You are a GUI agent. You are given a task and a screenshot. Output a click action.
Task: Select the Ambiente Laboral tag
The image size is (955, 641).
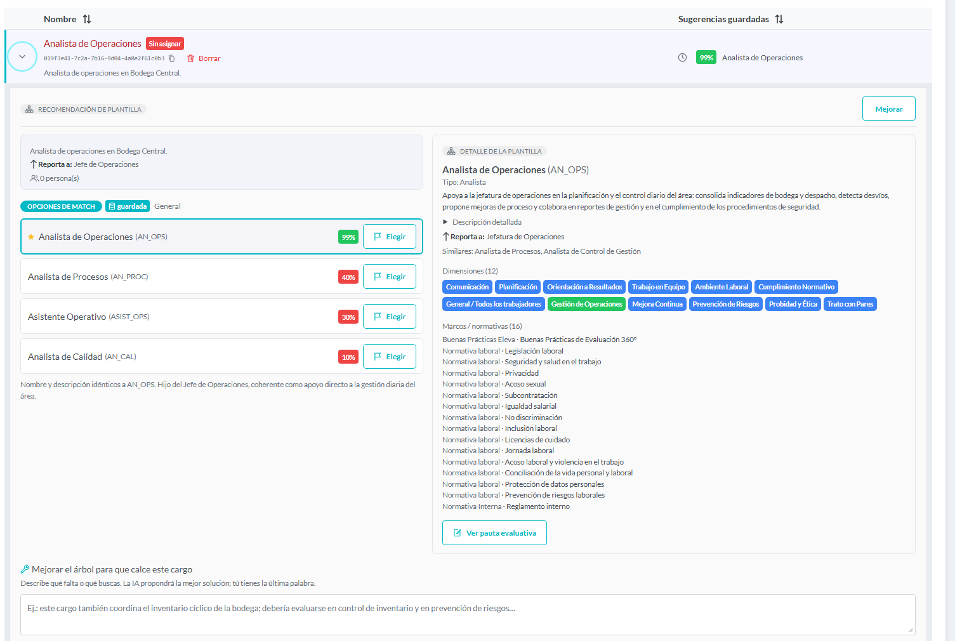(x=721, y=287)
